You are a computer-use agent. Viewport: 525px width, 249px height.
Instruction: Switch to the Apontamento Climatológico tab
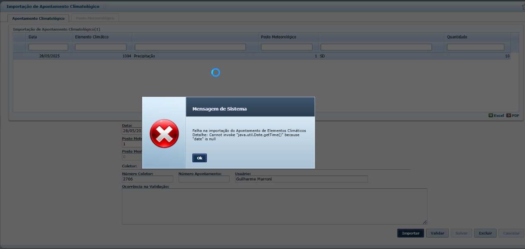click(x=38, y=18)
